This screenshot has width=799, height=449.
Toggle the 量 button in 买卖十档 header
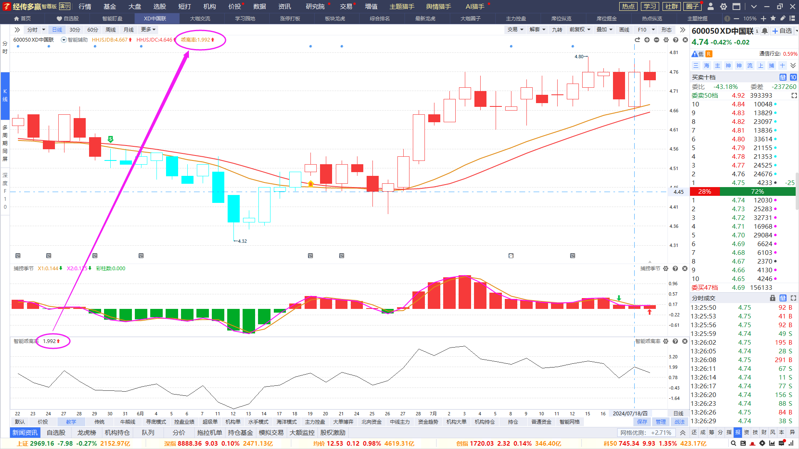(x=783, y=77)
